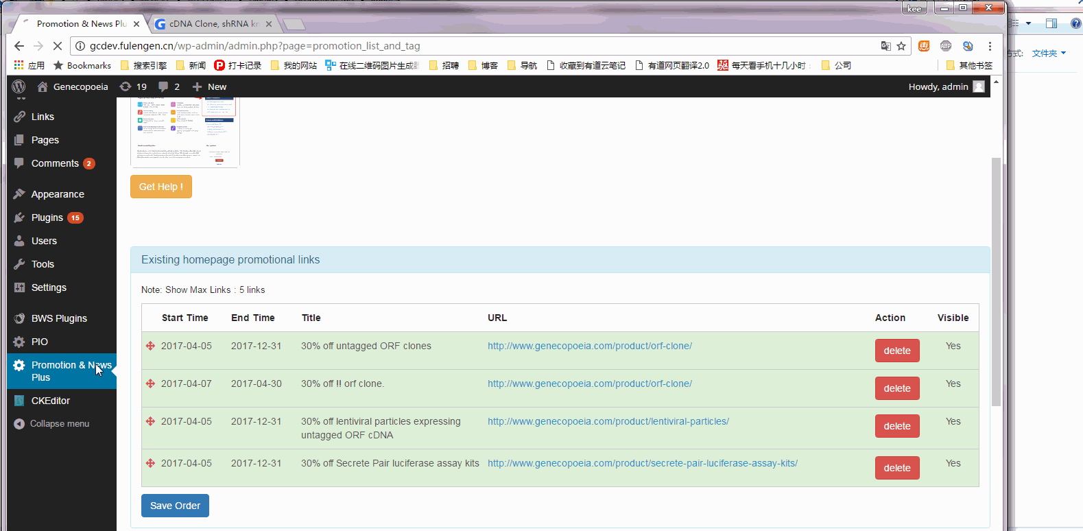Delete the 30% off untagged ORF clones promotion
Viewport: 1083px width, 531px height.
coord(897,351)
